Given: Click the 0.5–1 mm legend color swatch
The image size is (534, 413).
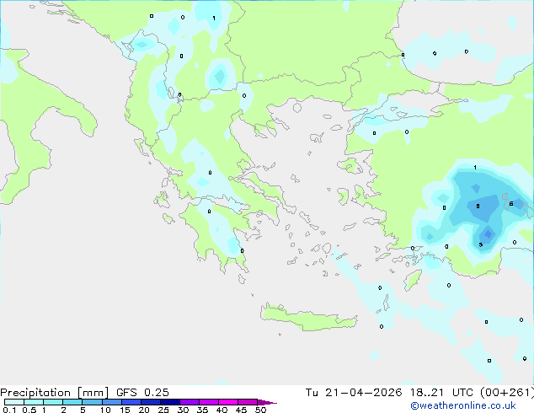Looking at the screenshot, I should [34, 402].
